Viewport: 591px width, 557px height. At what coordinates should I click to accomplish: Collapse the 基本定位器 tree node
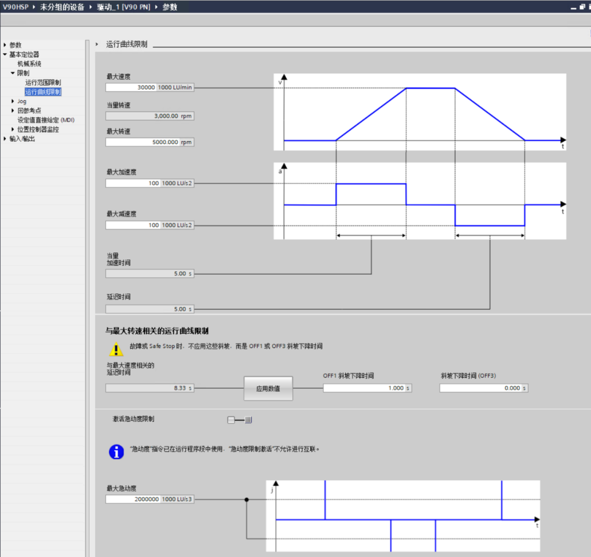pos(5,54)
